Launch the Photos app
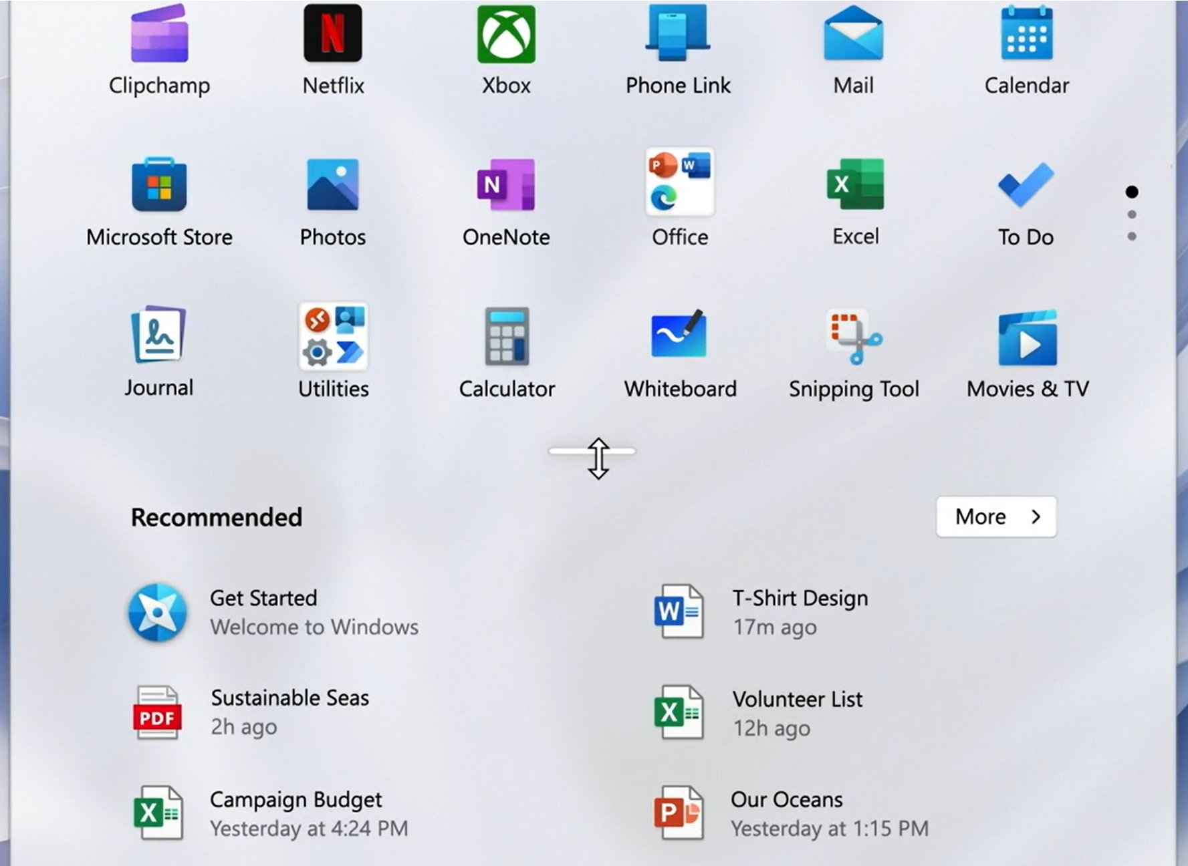Image resolution: width=1188 pixels, height=866 pixels. coord(333,202)
